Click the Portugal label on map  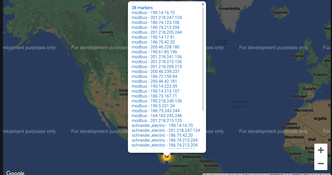299,96
